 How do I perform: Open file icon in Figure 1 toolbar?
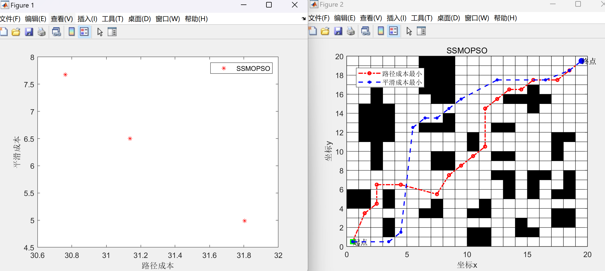click(16, 32)
